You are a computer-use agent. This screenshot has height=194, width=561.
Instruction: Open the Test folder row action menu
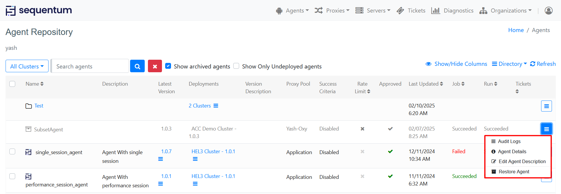(546, 106)
